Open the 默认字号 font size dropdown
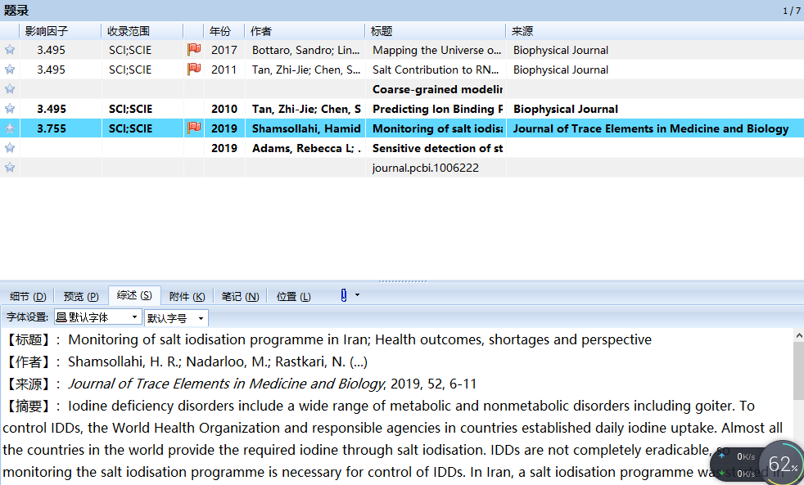The width and height of the screenshot is (804, 485). (176, 318)
